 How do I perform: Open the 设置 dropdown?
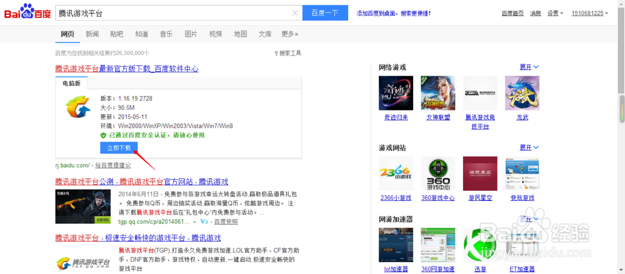pyautogui.click(x=555, y=13)
